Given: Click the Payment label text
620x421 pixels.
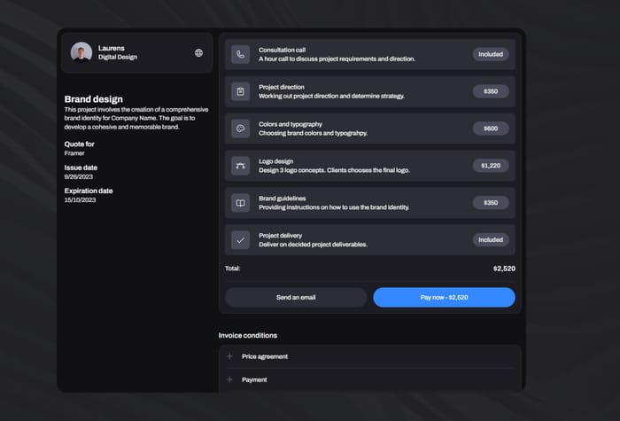Looking at the screenshot, I should pos(254,380).
